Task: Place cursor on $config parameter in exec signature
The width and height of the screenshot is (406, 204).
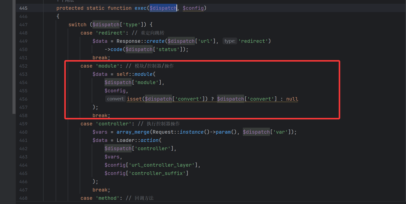Action: click(193, 8)
